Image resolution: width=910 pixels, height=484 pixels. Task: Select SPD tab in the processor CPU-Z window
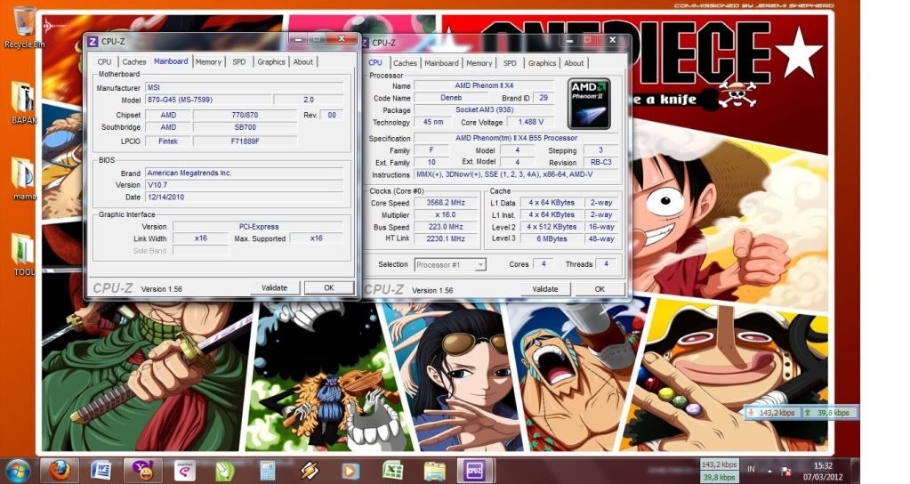click(510, 63)
